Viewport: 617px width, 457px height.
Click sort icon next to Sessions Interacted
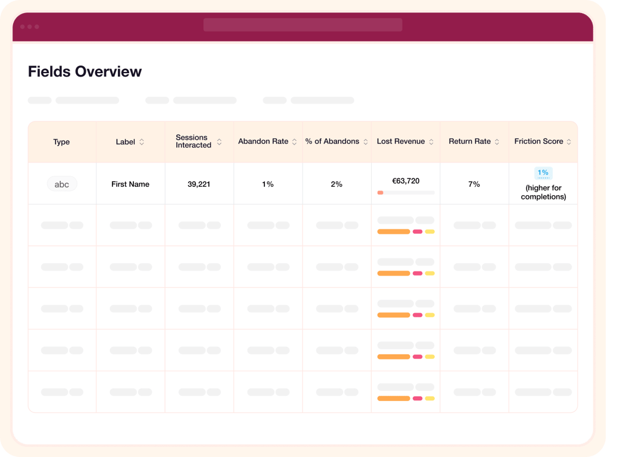click(219, 142)
